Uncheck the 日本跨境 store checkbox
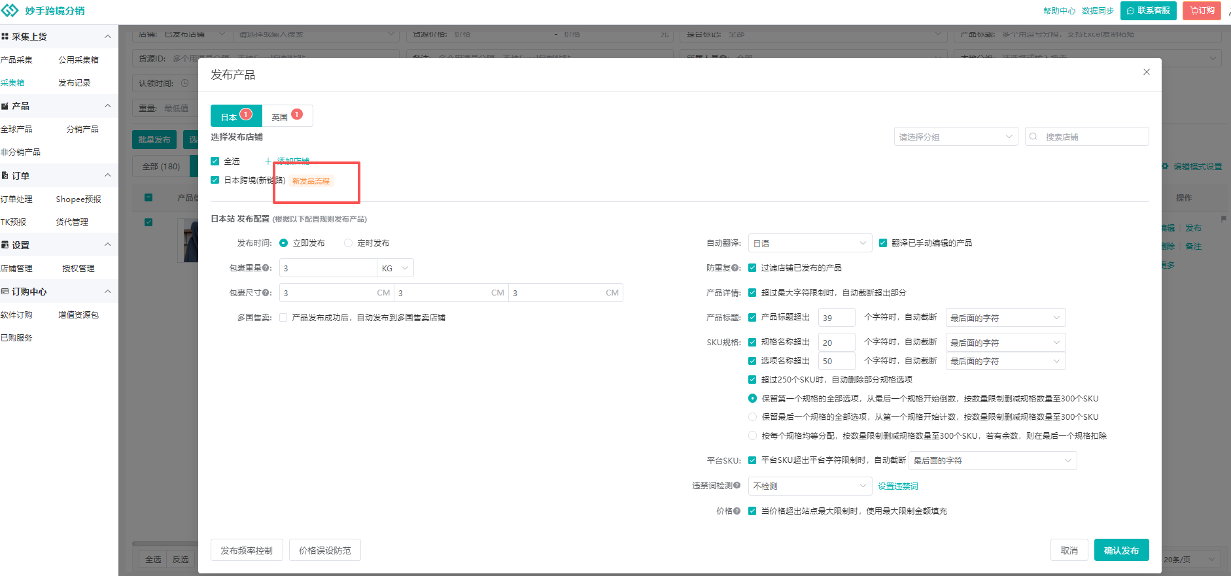The width and height of the screenshot is (1231, 576). coord(215,180)
